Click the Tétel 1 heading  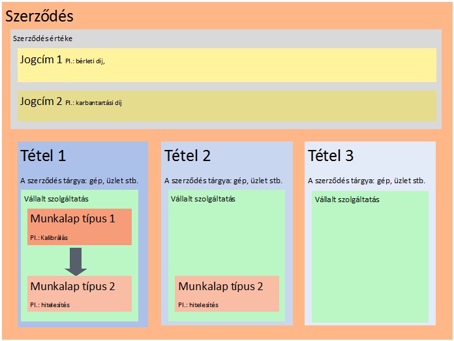(x=44, y=156)
